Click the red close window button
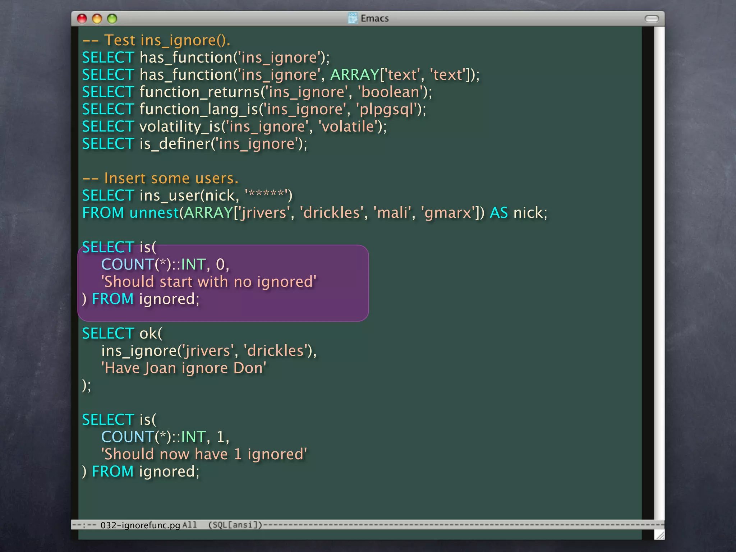736x552 pixels. [82, 19]
